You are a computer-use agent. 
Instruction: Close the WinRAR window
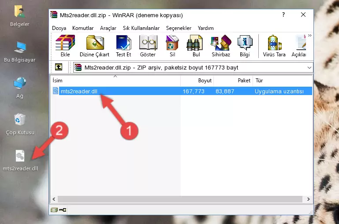[303, 15]
